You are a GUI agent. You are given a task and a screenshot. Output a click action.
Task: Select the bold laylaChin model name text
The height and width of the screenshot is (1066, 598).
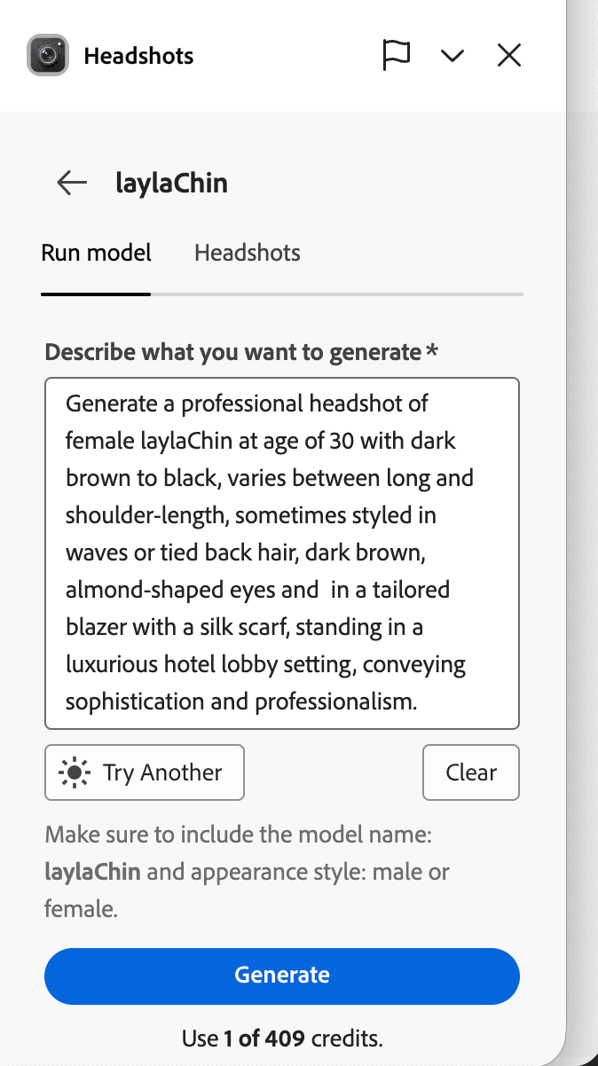pyautogui.click(x=91, y=871)
